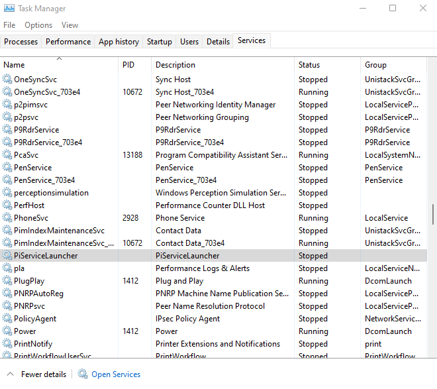Image resolution: width=437 pixels, height=389 pixels.
Task: Click the Running status of PhoneSvc
Action: click(x=313, y=218)
